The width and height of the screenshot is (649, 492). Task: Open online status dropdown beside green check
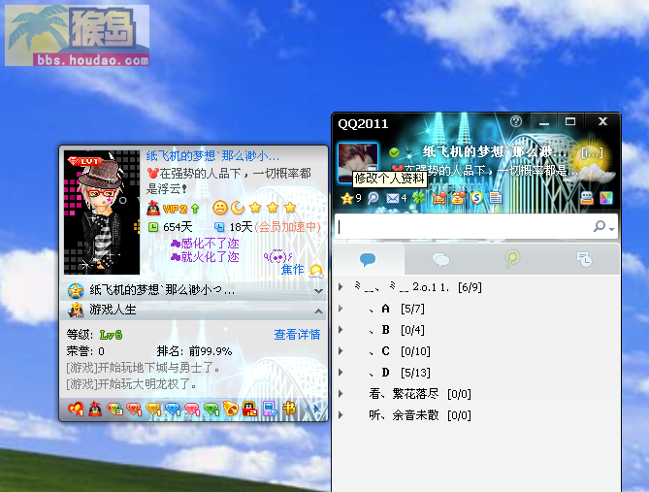(409, 152)
